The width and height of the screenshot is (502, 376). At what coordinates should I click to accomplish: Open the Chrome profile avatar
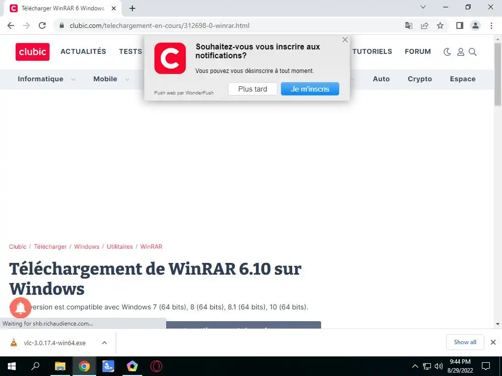coord(476,25)
